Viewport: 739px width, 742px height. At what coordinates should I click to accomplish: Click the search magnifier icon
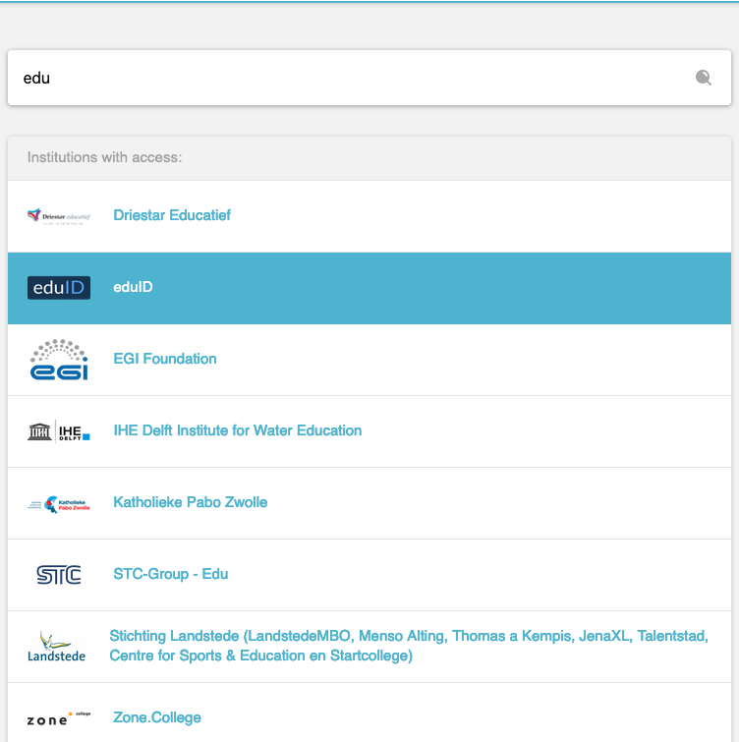click(x=703, y=78)
